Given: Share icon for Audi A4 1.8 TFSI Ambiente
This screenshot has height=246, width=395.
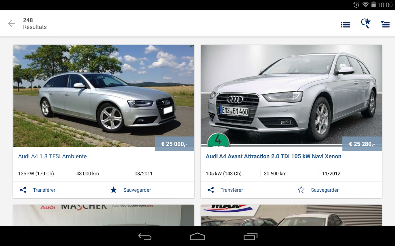Looking at the screenshot, I should point(23,190).
